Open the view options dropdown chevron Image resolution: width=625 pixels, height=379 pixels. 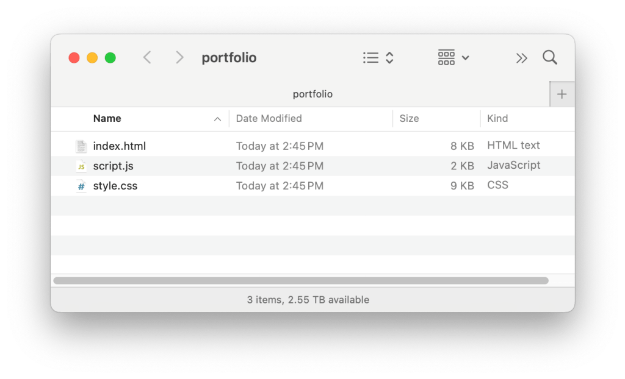pos(389,57)
